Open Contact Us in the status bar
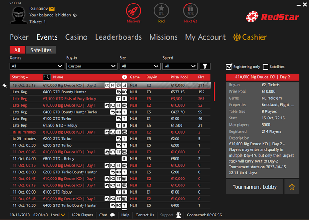309x220 pixels. [145, 215]
